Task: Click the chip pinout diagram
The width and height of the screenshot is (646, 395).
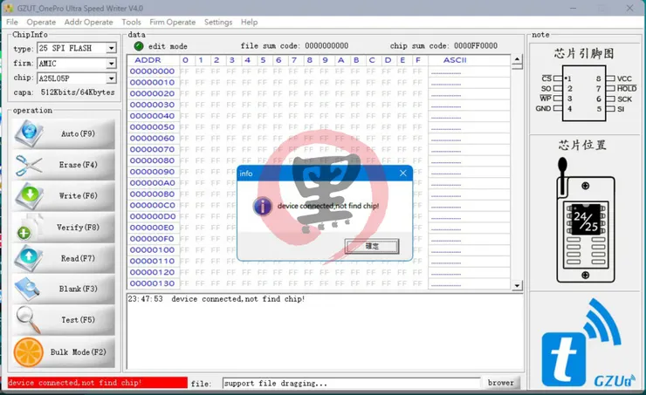Action: [x=585, y=94]
